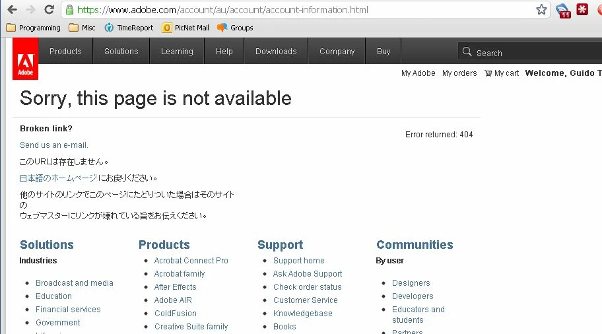Open the Books support link
This screenshot has width=602, height=334.
click(284, 326)
